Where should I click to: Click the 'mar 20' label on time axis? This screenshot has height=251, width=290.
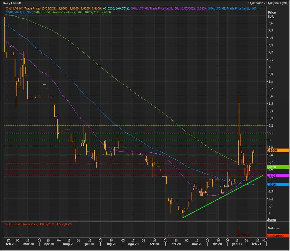point(29,244)
